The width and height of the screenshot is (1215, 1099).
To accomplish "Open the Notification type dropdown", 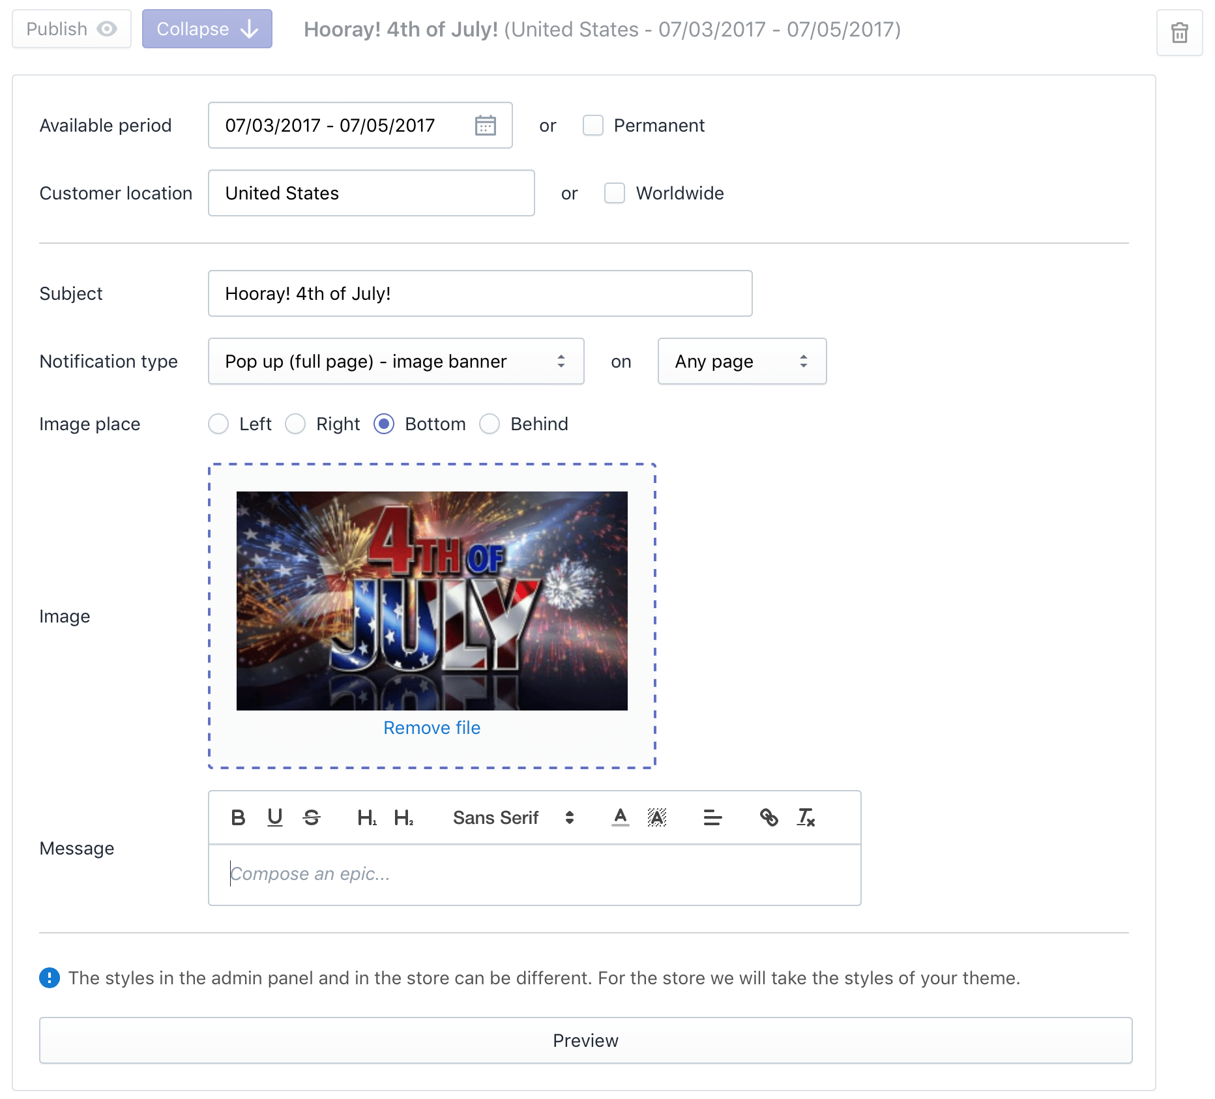I will click(396, 361).
